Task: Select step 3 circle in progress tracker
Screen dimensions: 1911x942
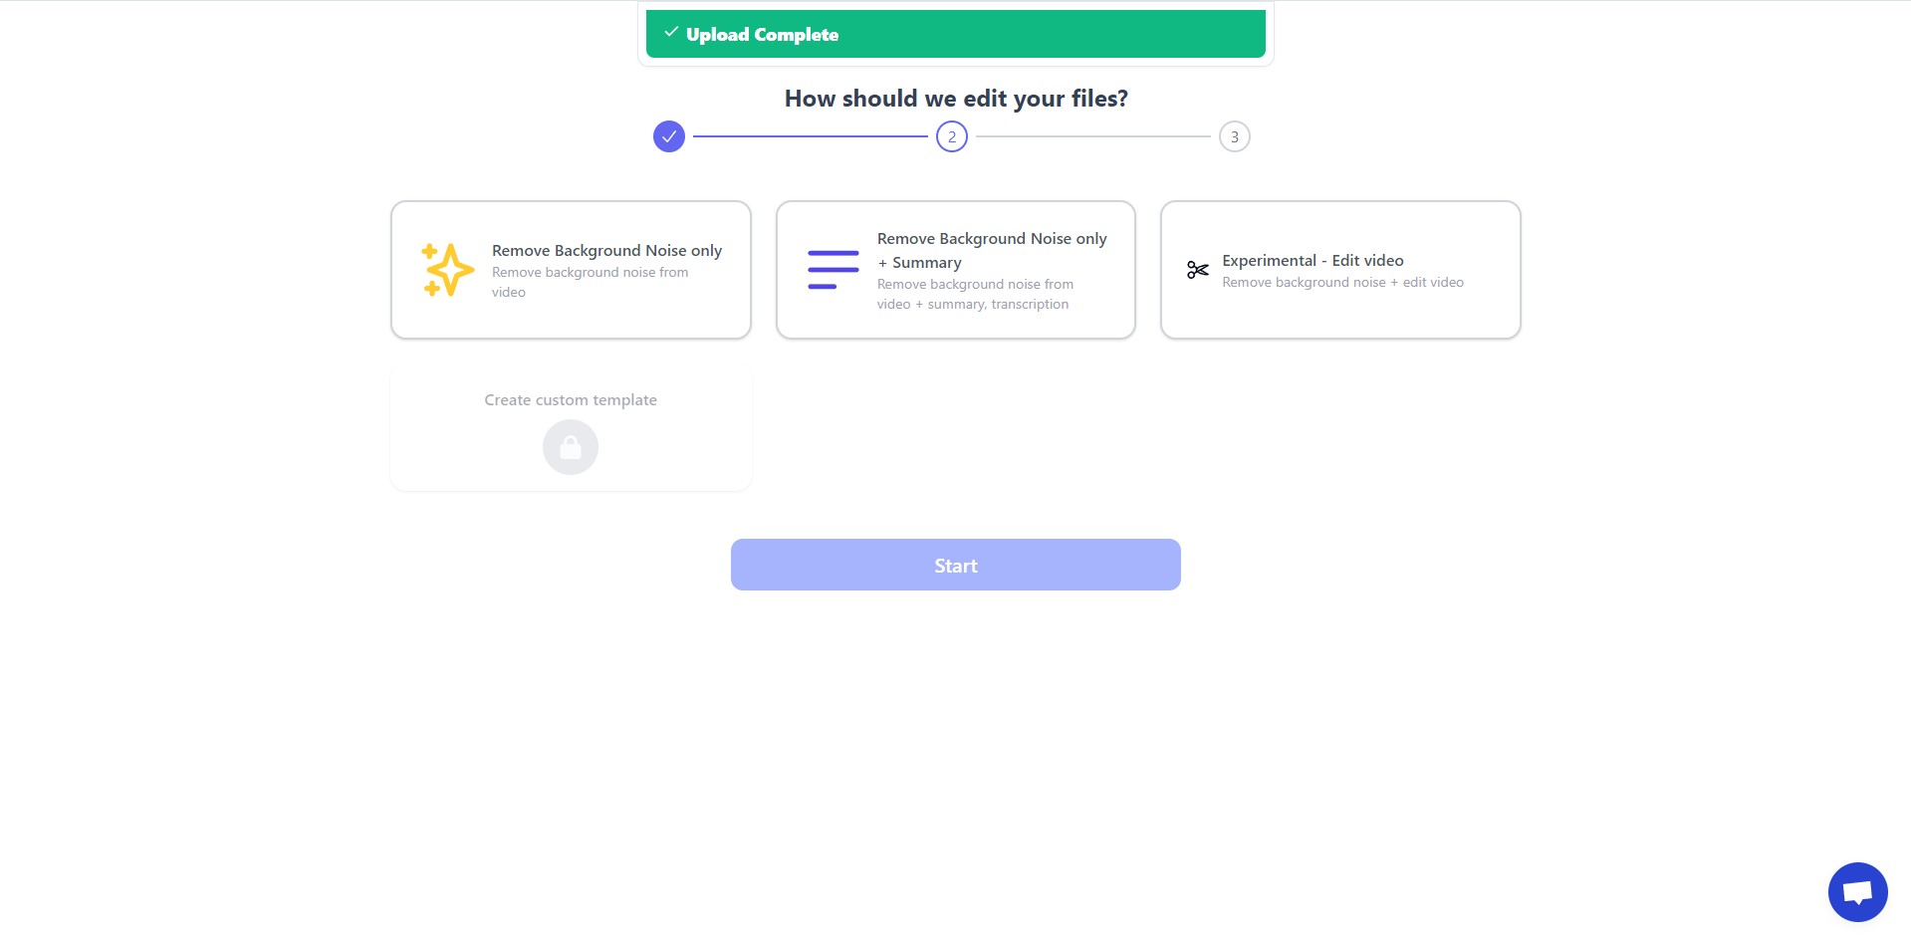Action: pos(1235,136)
